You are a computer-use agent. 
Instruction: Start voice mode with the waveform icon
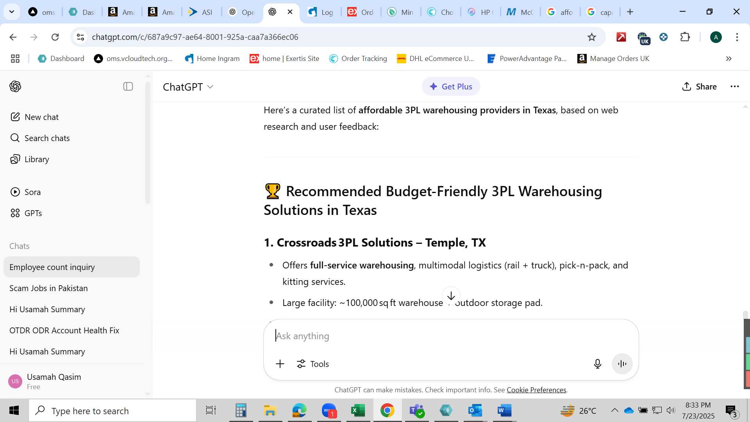622,364
